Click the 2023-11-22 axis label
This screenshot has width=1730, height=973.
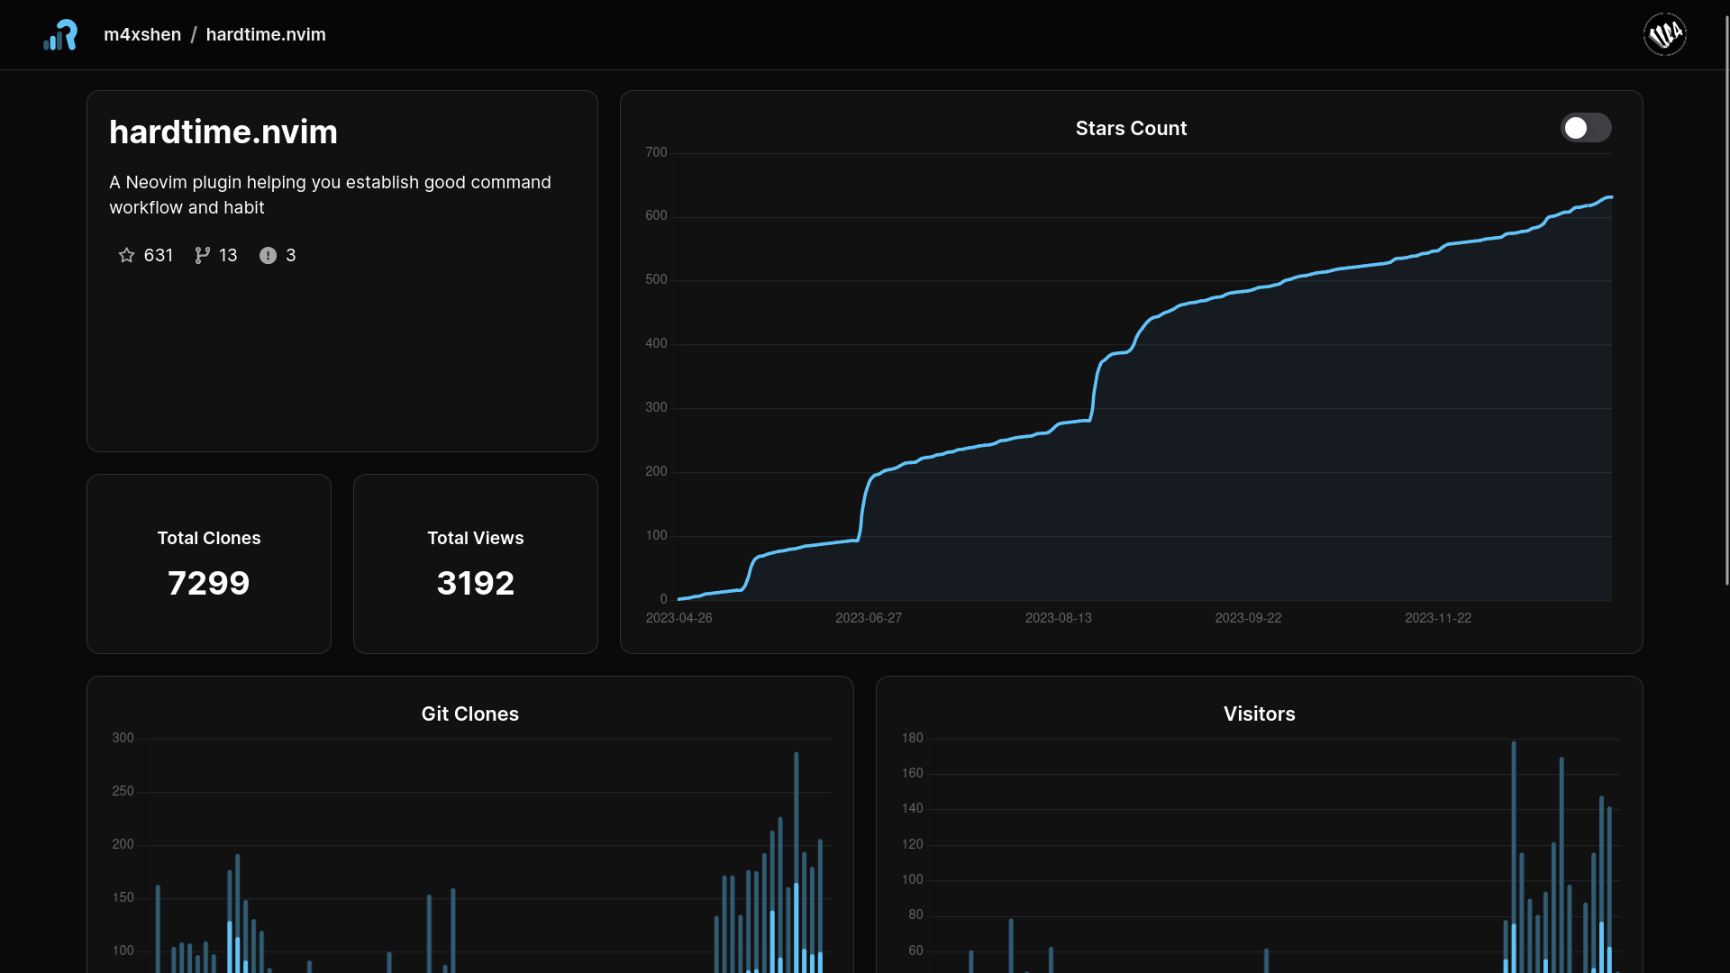1438,618
